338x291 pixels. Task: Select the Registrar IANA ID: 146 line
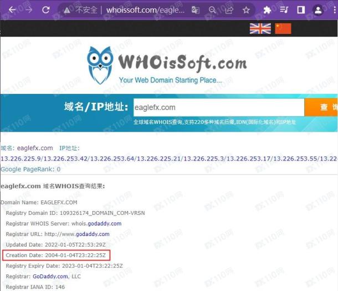point(35,287)
